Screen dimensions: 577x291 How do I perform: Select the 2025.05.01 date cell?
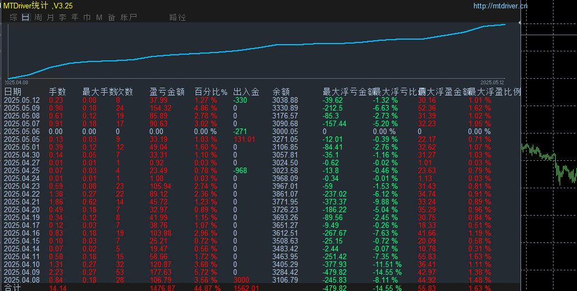(x=22, y=147)
